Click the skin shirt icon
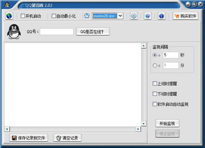The image size is (205, 148). coord(87,16)
